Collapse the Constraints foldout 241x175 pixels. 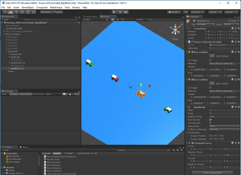coord(187,133)
